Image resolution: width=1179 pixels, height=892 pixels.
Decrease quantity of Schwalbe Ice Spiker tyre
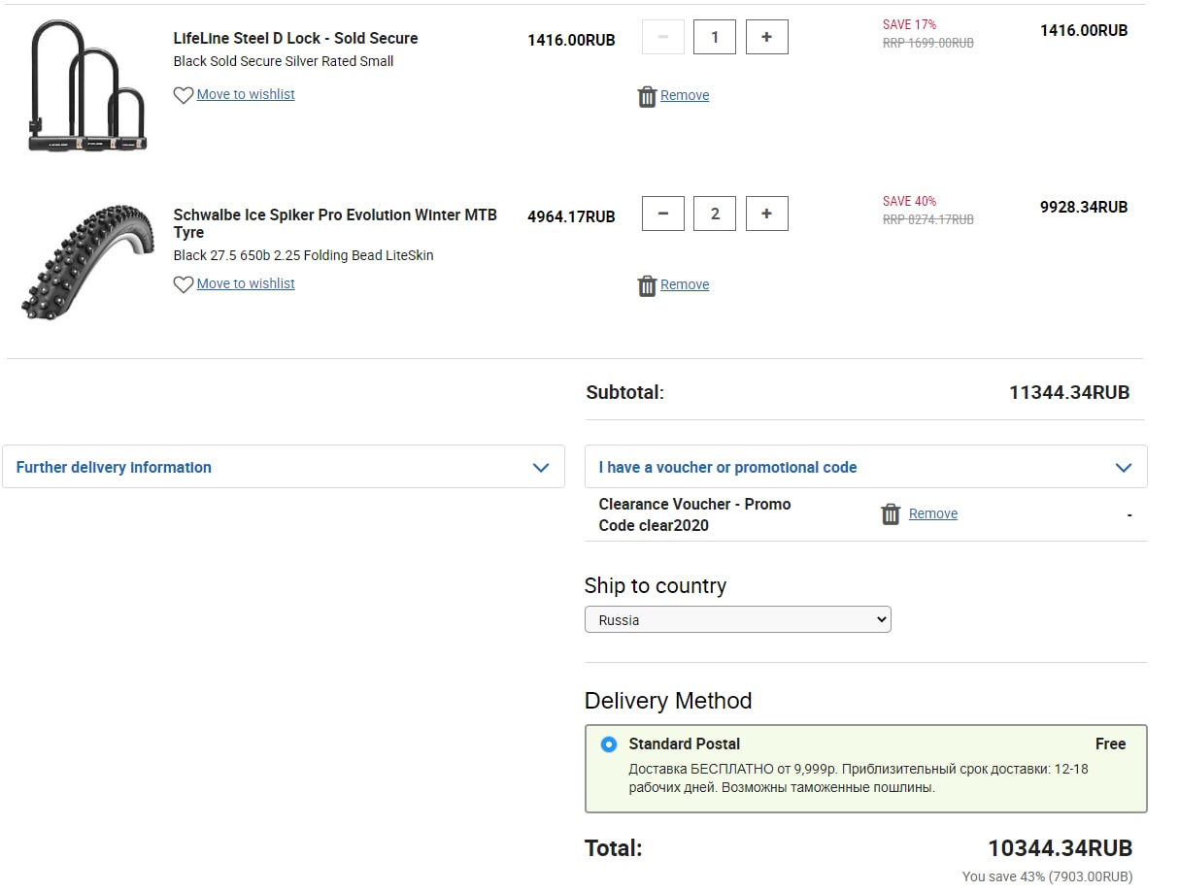pos(663,214)
